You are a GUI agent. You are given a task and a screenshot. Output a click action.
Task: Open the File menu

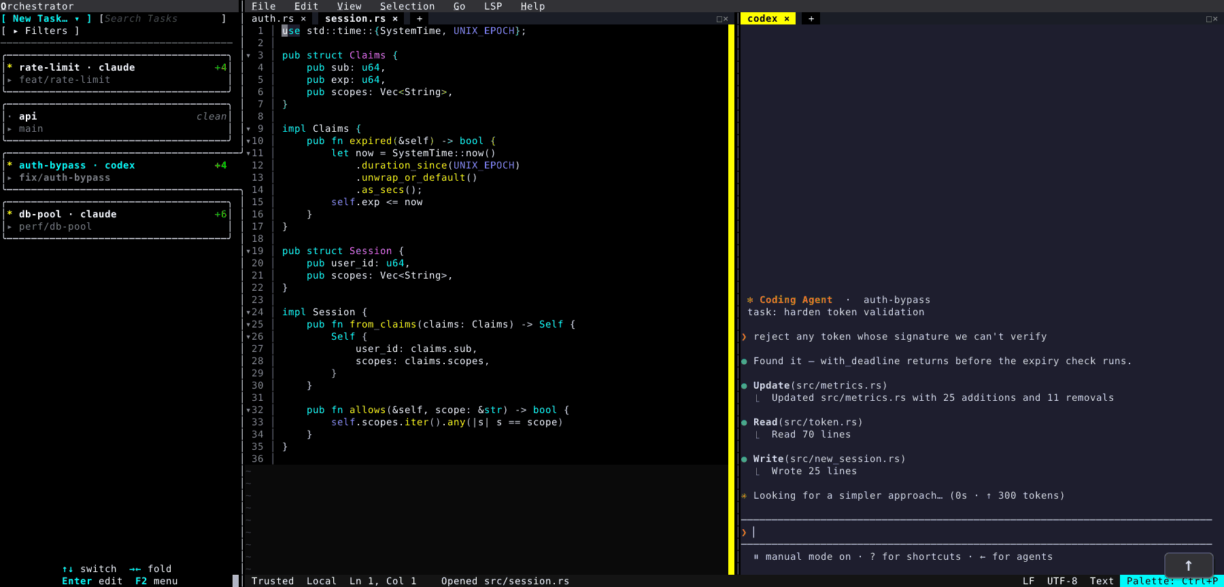pos(264,6)
